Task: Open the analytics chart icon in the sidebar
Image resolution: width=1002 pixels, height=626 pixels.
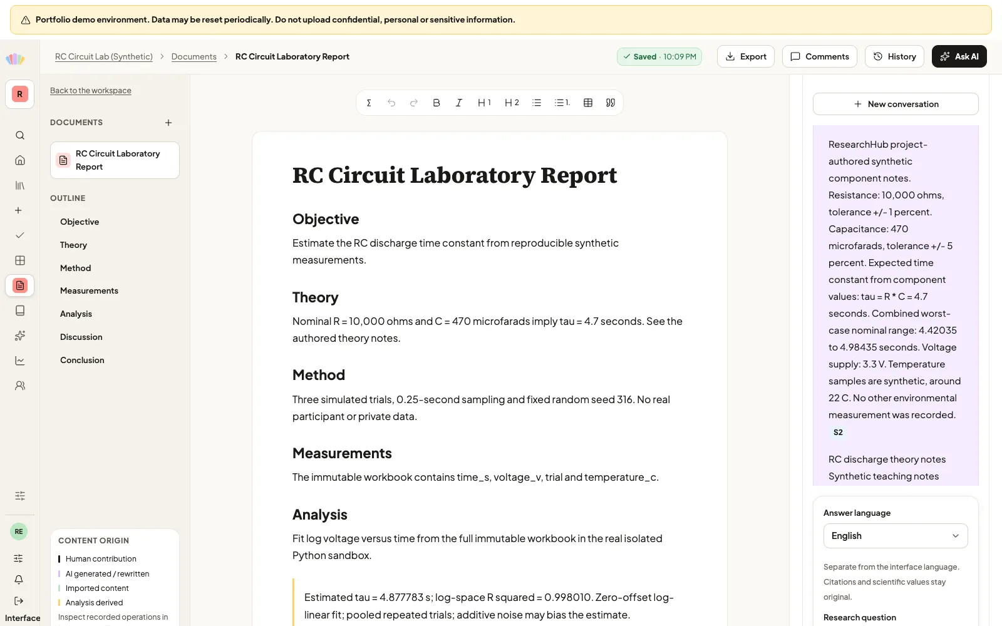Action: 20,361
